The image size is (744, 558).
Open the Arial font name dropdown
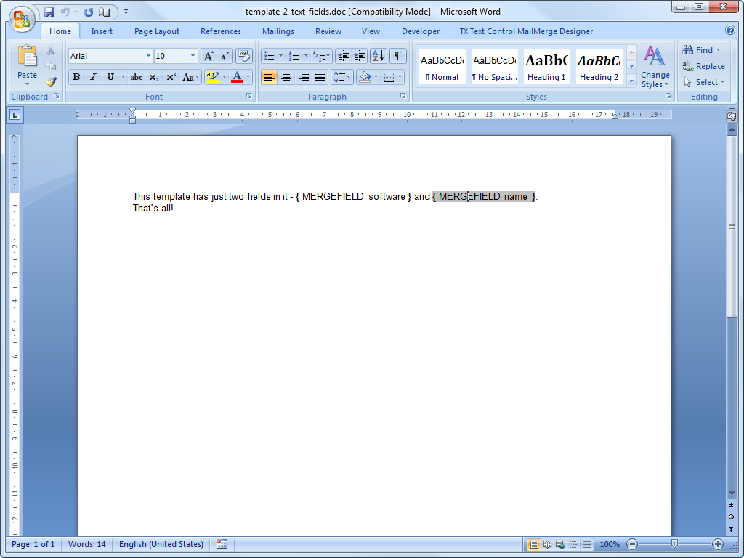tap(148, 56)
